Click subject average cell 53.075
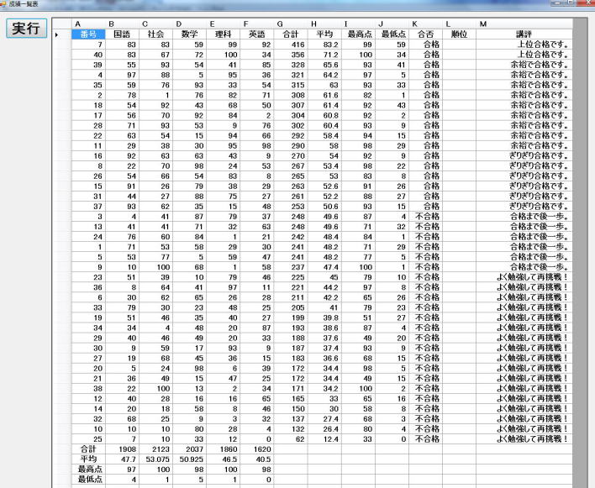 (x=155, y=459)
